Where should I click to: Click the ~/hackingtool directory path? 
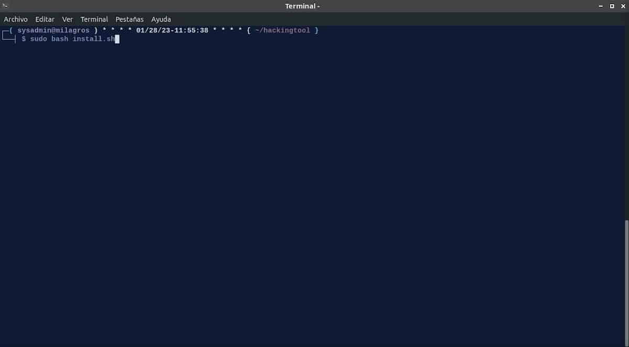click(x=283, y=31)
